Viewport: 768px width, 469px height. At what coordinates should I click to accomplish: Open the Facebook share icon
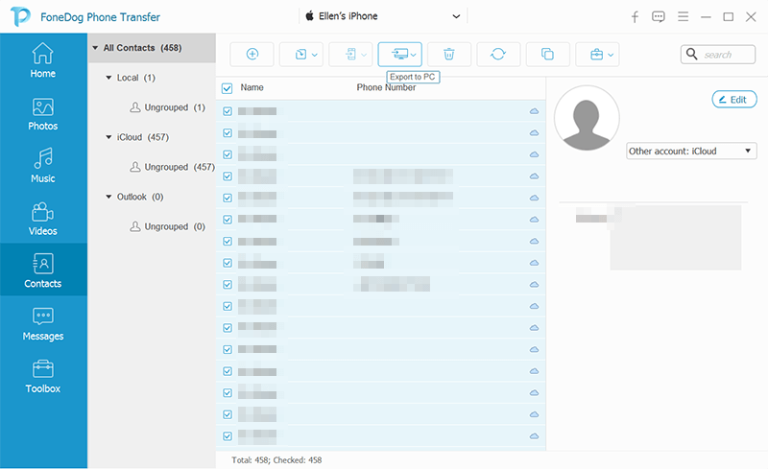tap(635, 17)
